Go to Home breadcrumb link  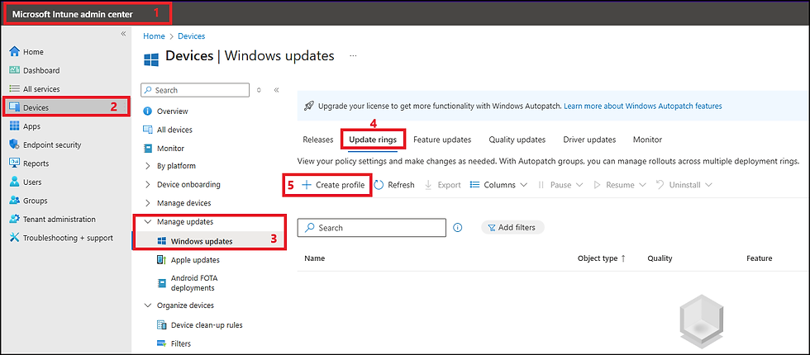coord(154,36)
